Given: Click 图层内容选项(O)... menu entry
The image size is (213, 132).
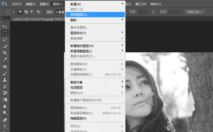Looking at the screenshot, I should (x=95, y=56).
